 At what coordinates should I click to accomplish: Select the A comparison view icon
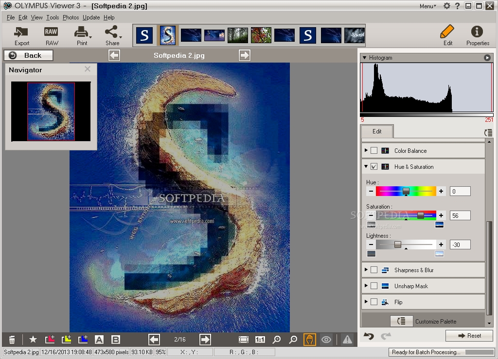(x=99, y=340)
